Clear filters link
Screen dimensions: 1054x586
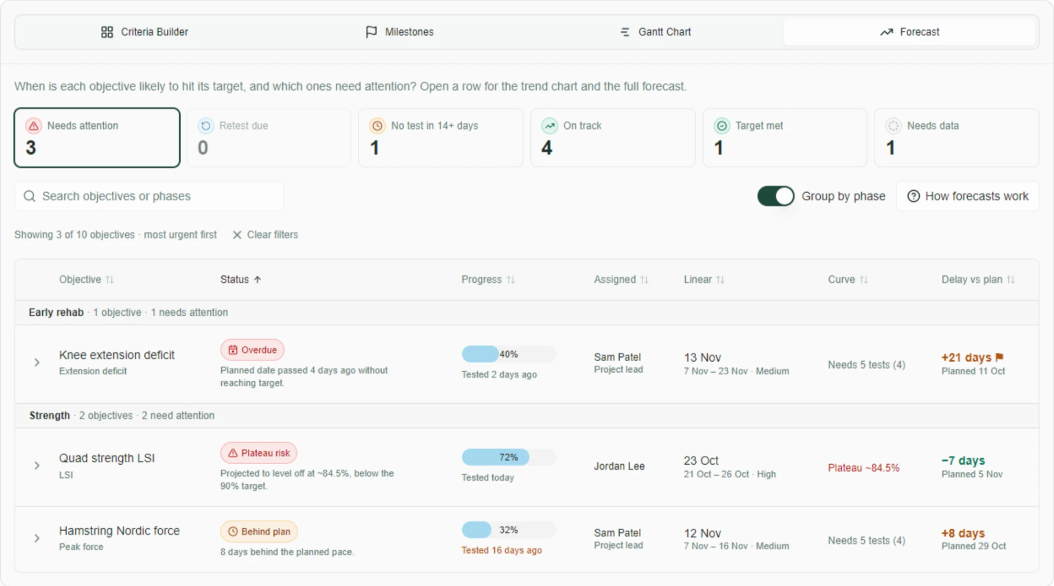tap(265, 235)
